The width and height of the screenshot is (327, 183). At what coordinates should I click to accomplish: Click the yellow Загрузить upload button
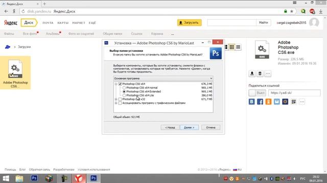(x=190, y=22)
